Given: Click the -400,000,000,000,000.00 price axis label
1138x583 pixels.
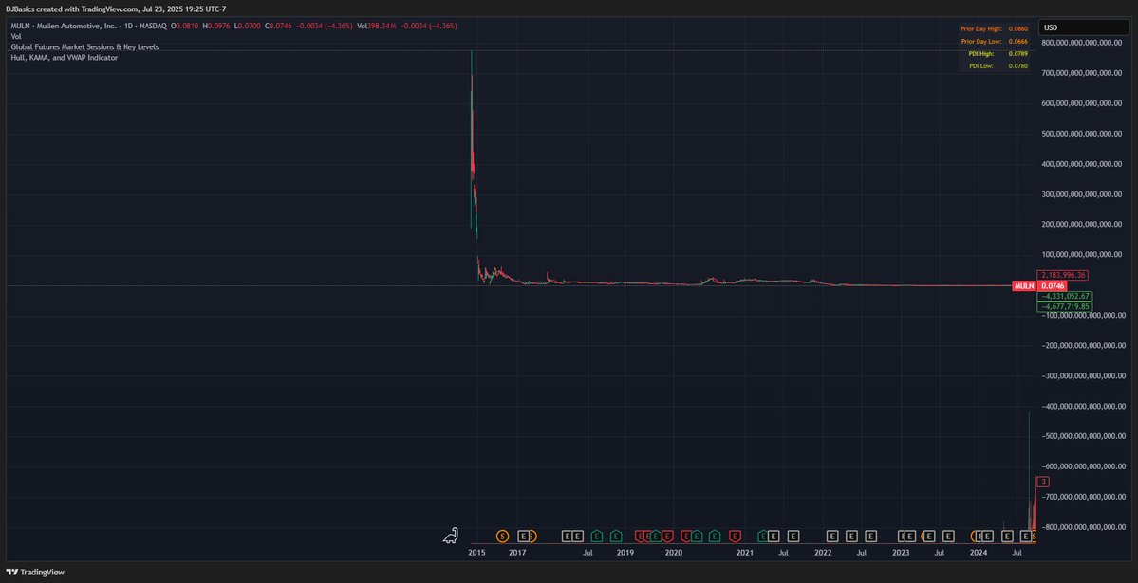Looking at the screenshot, I should pyautogui.click(x=1083, y=406).
